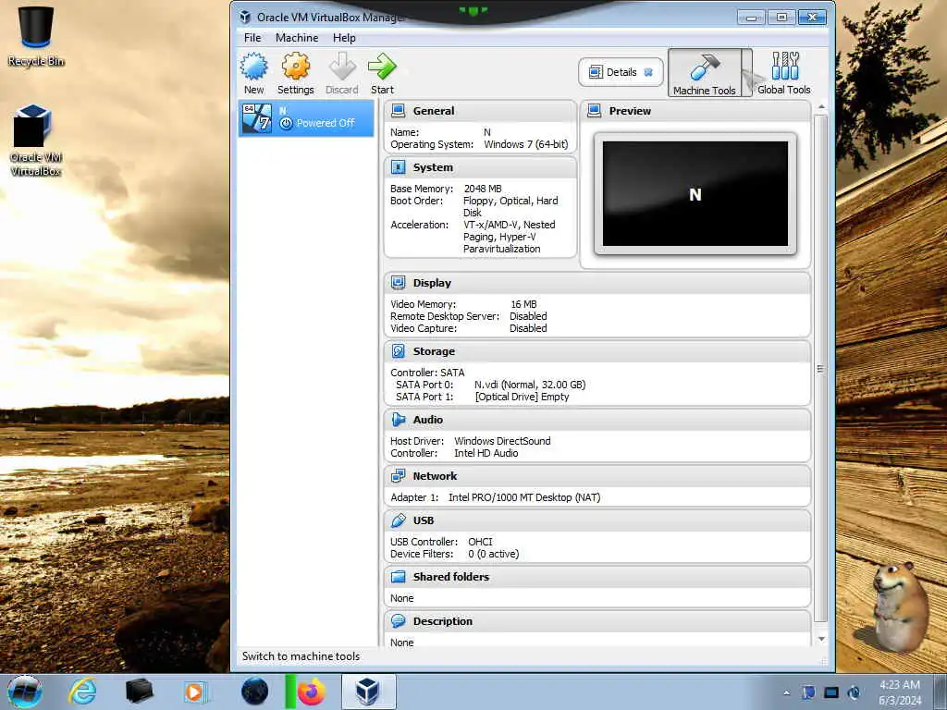Open the General settings header link
The width and height of the screenshot is (947, 710).
(x=434, y=111)
